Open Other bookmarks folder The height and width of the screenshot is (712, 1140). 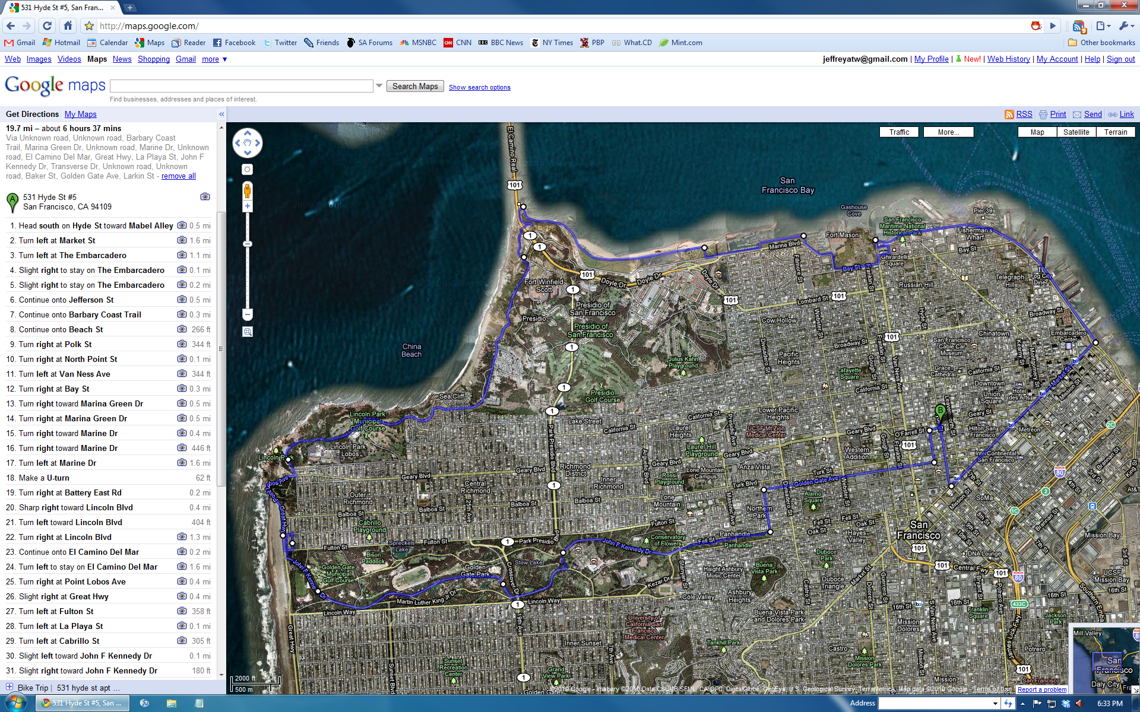1101,43
